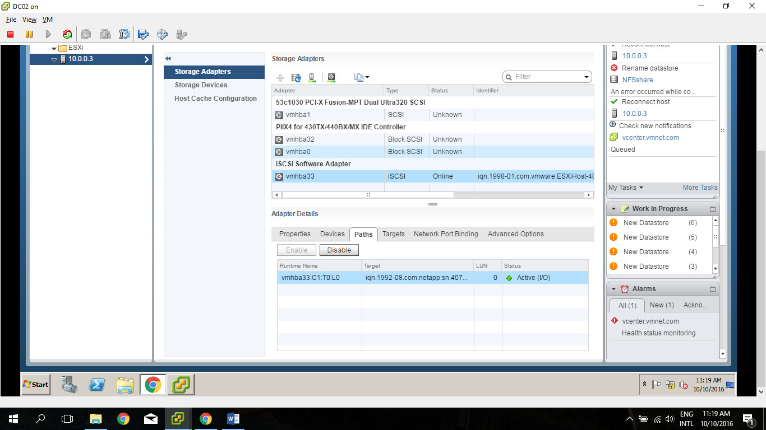Viewport: 766px width, 430px height.
Task: Click the orange suspend VM icon
Action: [x=29, y=34]
